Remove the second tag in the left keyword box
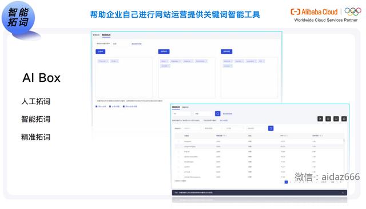366x209 pixels. click(117, 61)
